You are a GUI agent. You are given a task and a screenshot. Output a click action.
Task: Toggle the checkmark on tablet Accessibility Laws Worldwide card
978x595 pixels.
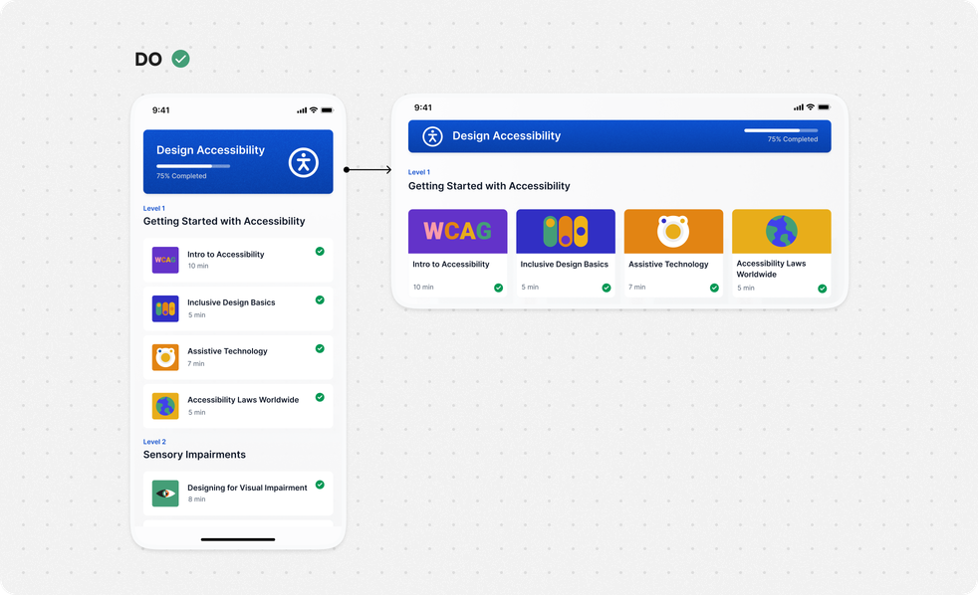(x=823, y=289)
